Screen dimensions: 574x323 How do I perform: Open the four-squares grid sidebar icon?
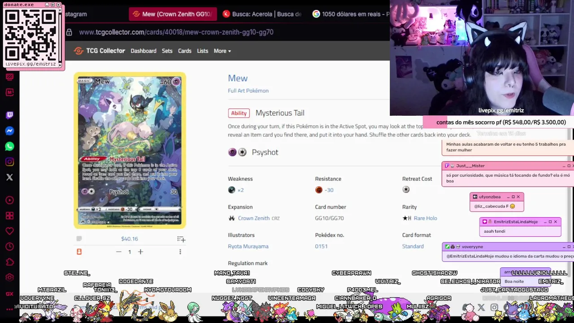tap(9, 216)
